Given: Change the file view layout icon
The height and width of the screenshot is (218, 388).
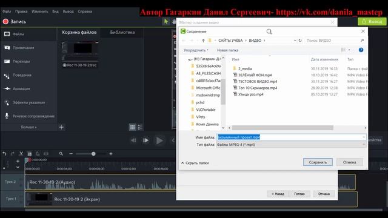Looking at the screenshot, I should tap(343, 50).
